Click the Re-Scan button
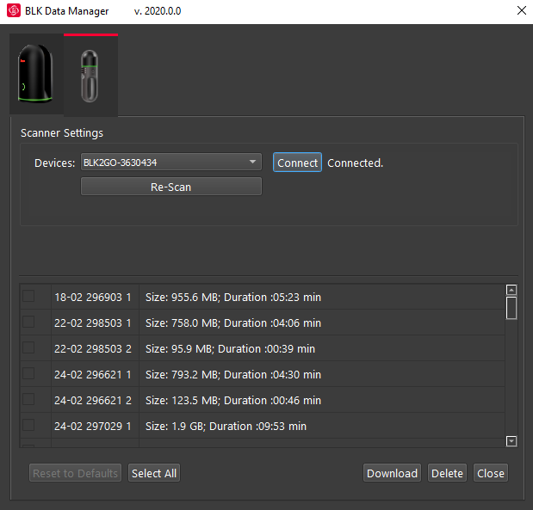The height and width of the screenshot is (510, 533). (170, 187)
